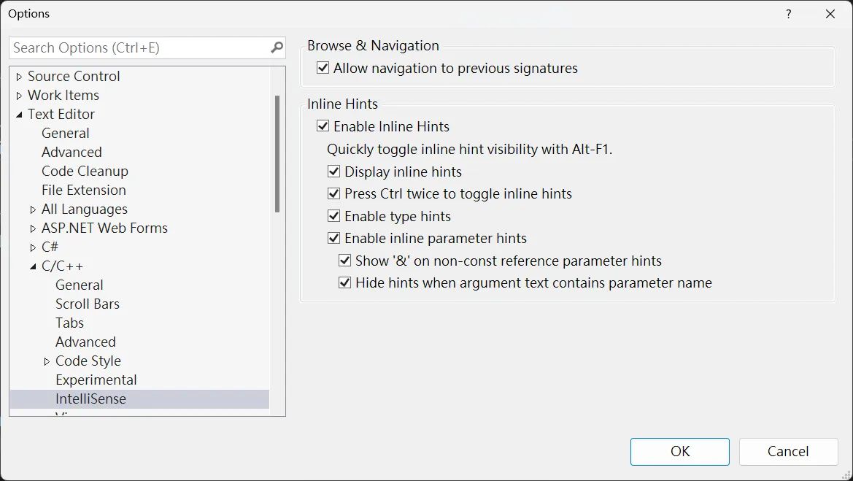Disable Press Ctrl twice toggle option

tap(334, 194)
